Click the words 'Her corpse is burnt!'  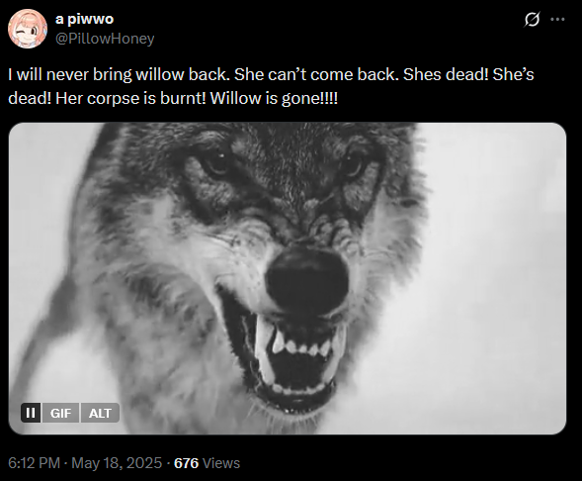[130, 99]
